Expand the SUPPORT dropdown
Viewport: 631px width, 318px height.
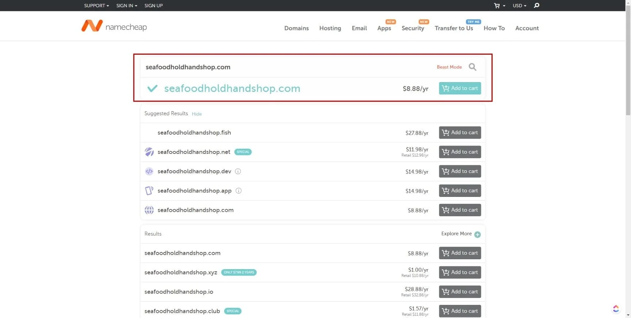(x=96, y=5)
